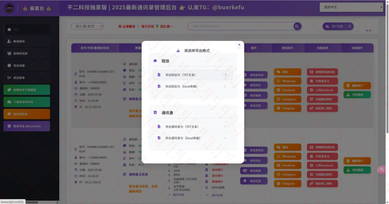Click Facebook button in the 12:29:30 row
The height and width of the screenshot is (204, 389).
(288, 90)
